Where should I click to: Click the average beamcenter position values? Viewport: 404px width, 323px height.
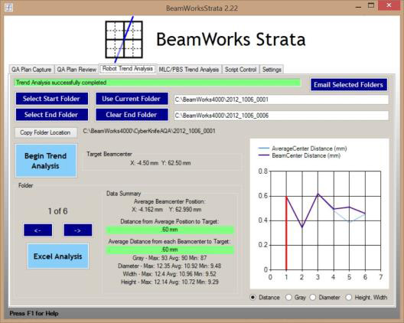coord(167,209)
